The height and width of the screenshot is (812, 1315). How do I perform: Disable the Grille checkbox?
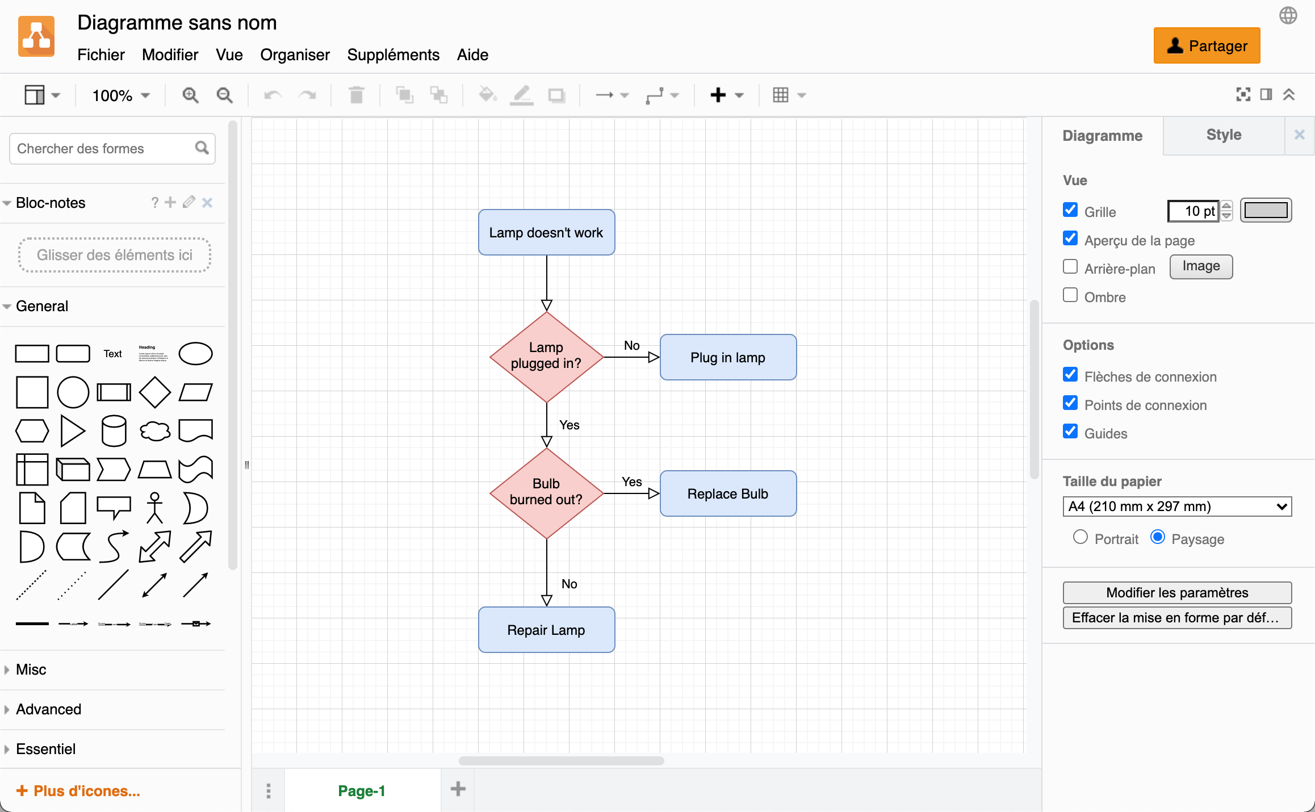(x=1070, y=210)
